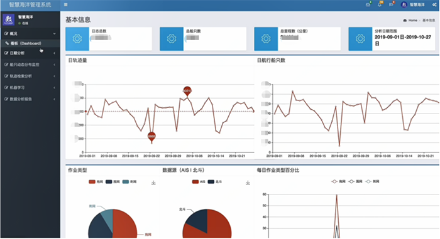This screenshot has width=440, height=239.
Task: Open the mail envelope icon in header
Action: (x=368, y=5)
